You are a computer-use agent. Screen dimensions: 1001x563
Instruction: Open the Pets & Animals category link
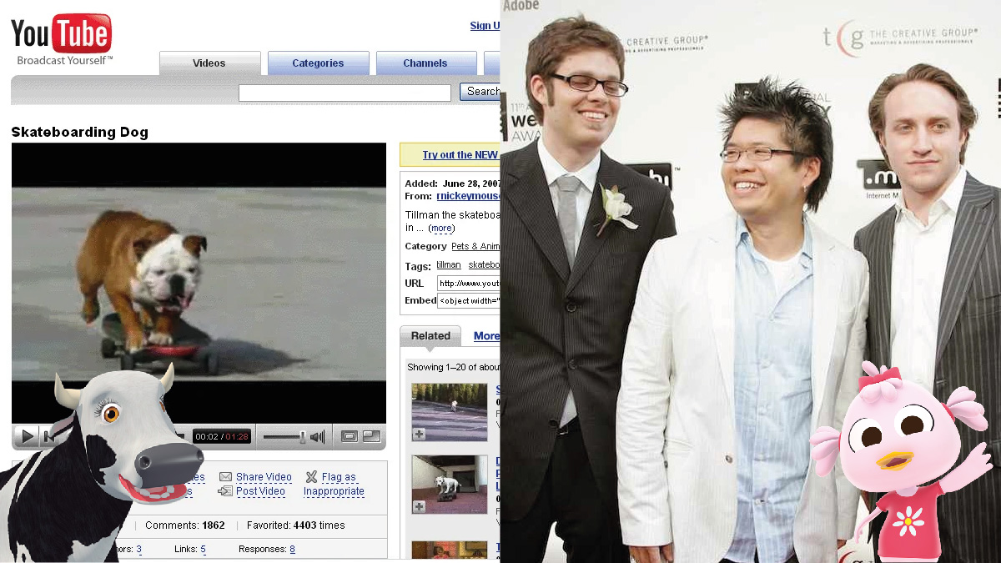click(x=475, y=246)
